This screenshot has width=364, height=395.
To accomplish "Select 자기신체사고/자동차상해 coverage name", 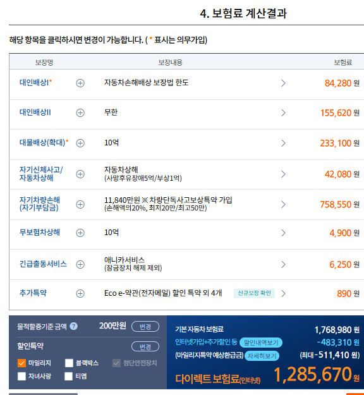I will [x=41, y=174].
